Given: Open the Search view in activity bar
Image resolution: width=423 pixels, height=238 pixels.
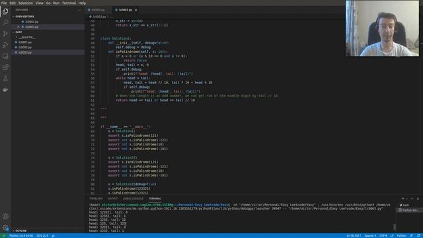Looking at the screenshot, I should pos(5,22).
